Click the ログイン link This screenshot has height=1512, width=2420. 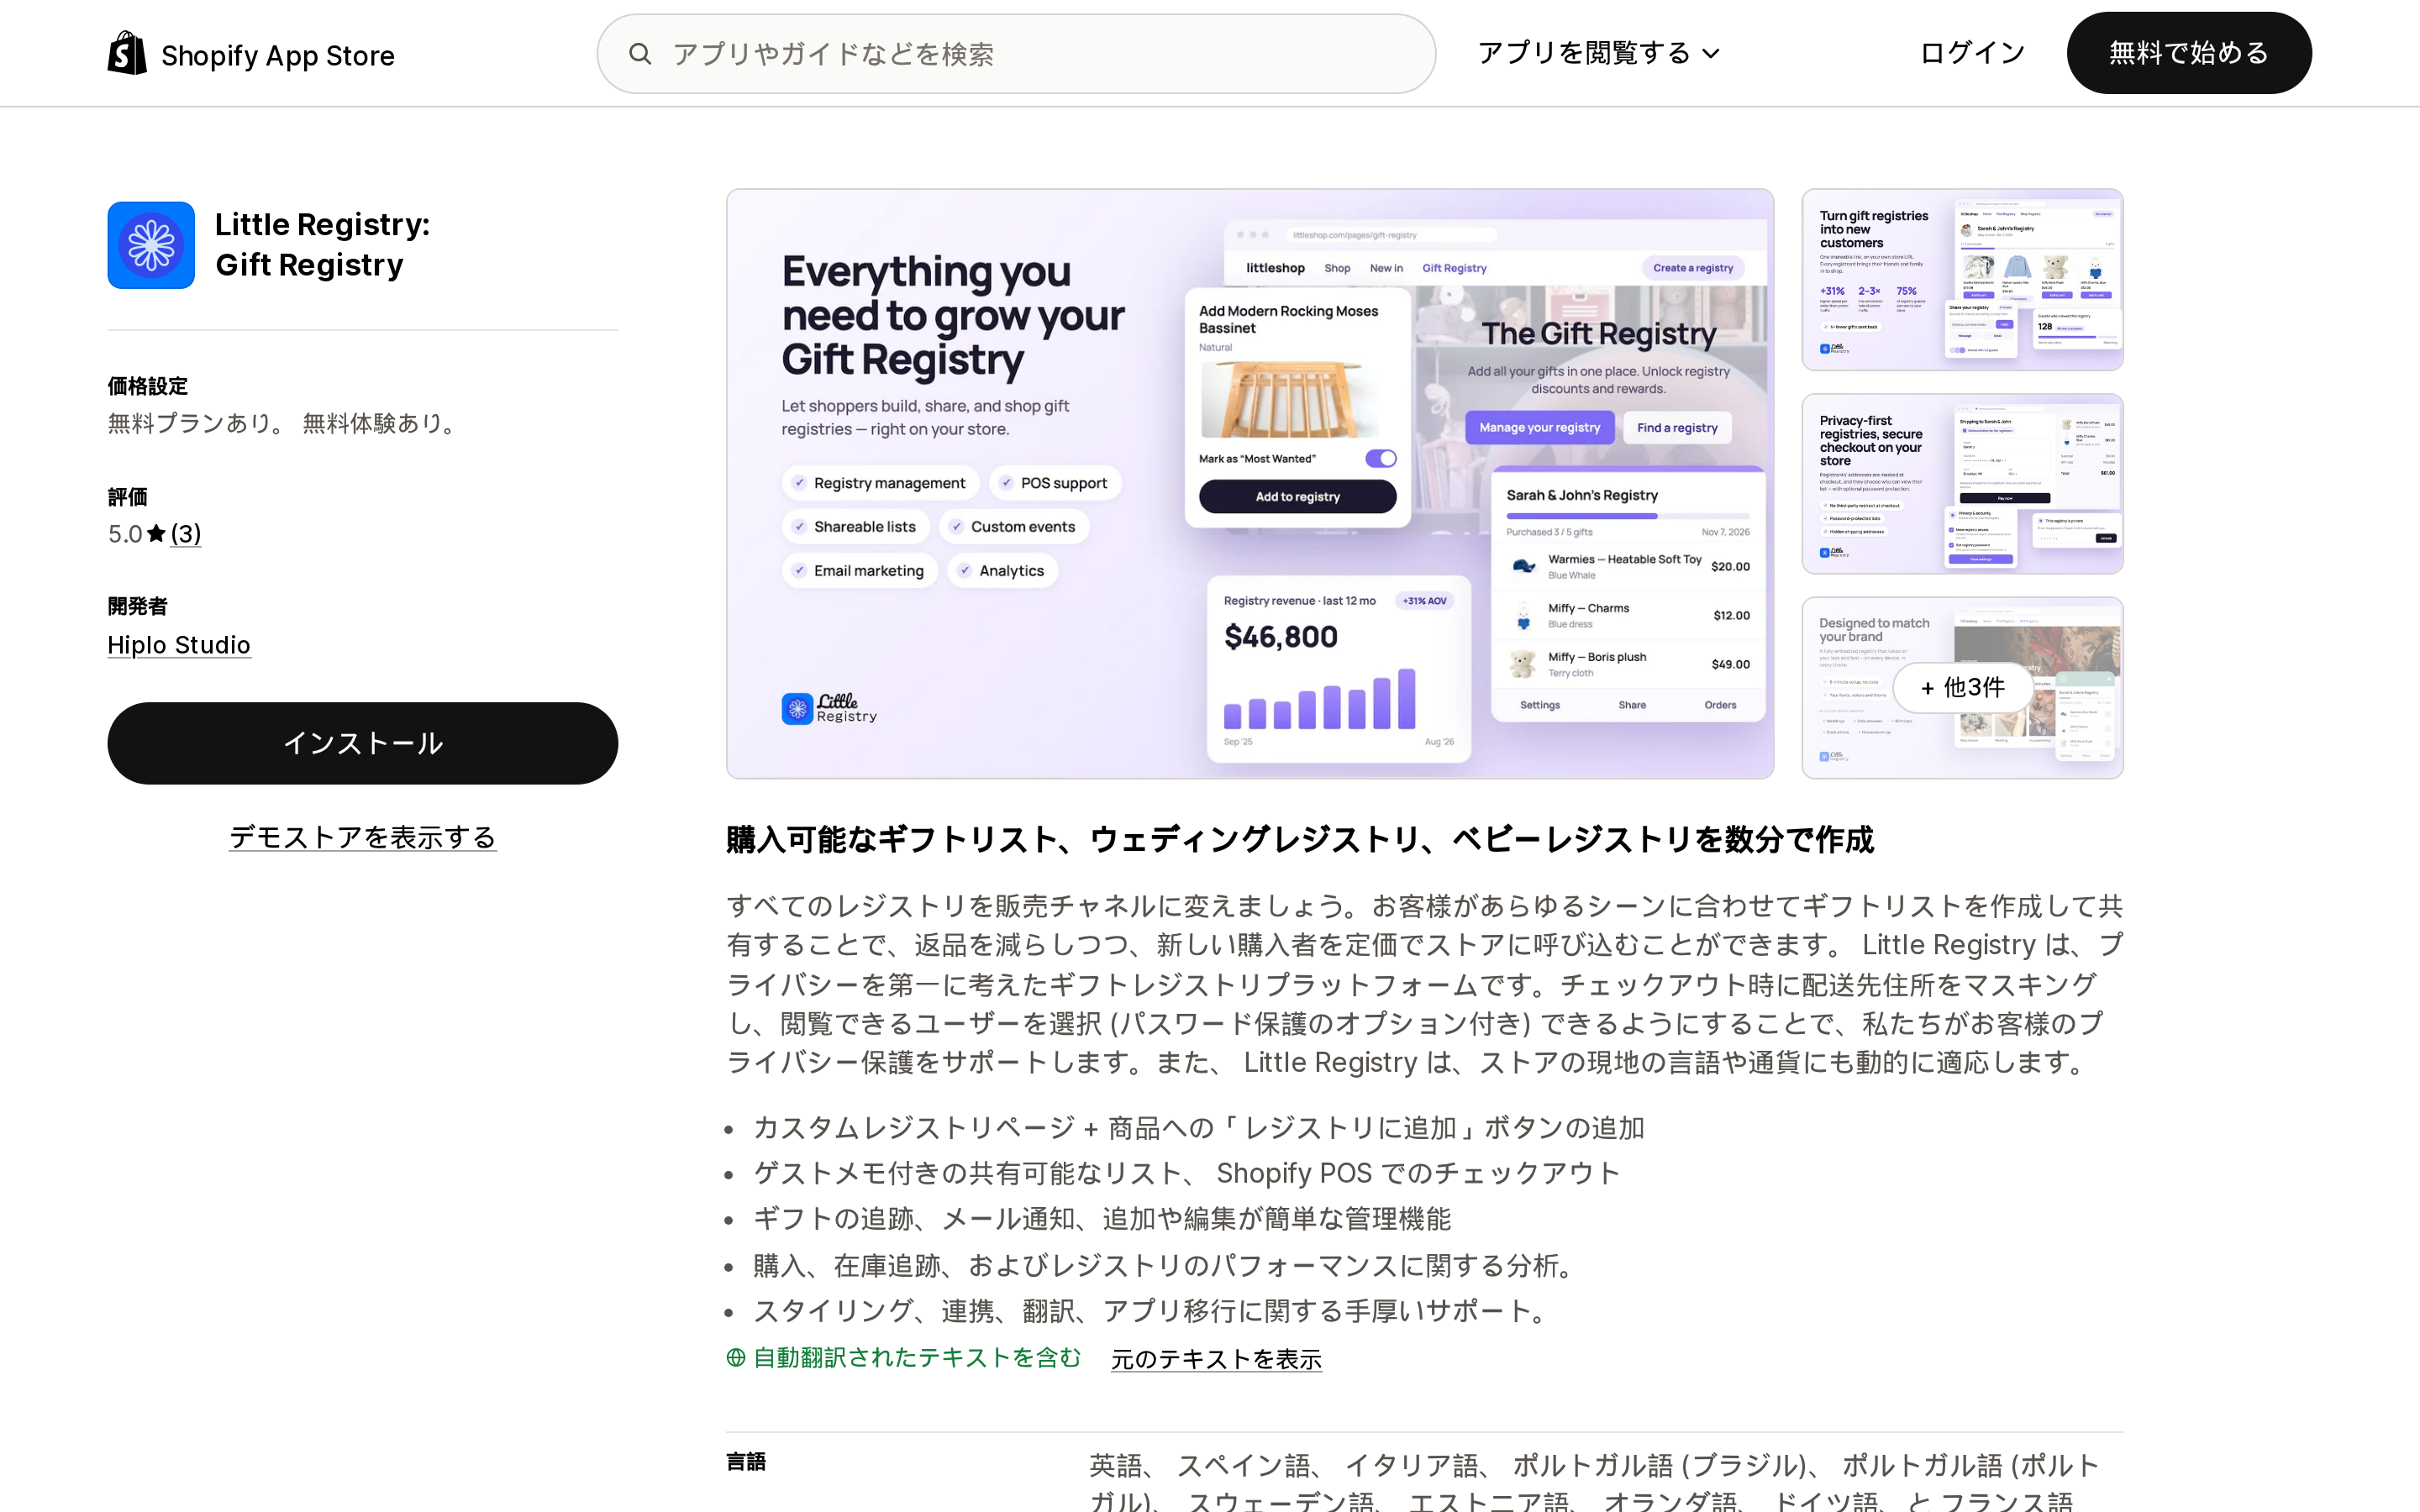(x=1972, y=53)
